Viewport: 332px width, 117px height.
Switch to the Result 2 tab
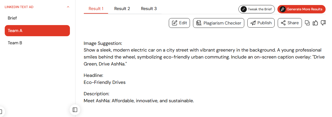pyautogui.click(x=122, y=9)
